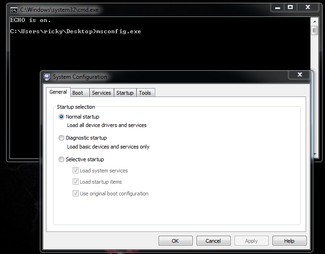Viewport: 325px width, 254px height.
Task: Open the Boot tab
Action: click(80, 93)
